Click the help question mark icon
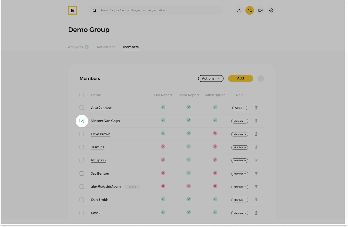 (260, 79)
